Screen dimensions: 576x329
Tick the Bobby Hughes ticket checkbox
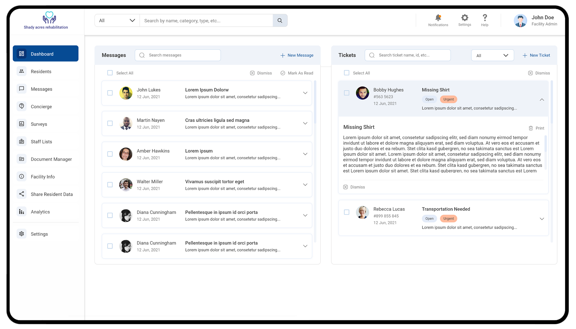(x=347, y=93)
